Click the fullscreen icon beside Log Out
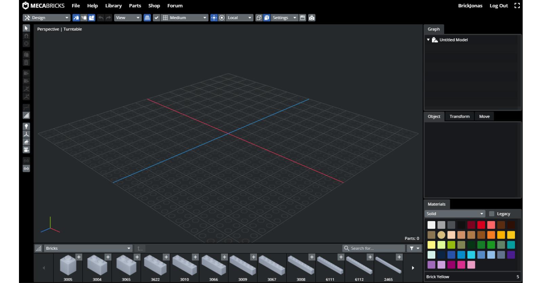542x283 pixels. [517, 5]
